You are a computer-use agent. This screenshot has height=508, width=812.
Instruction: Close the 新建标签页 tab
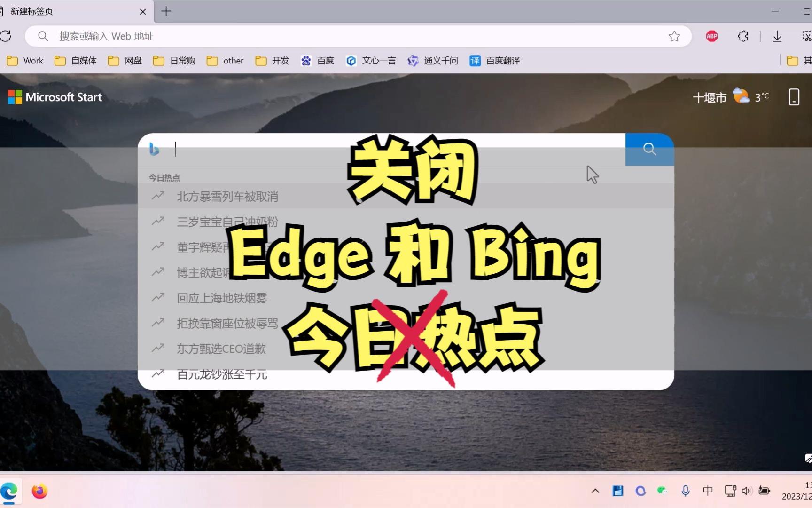pos(143,11)
